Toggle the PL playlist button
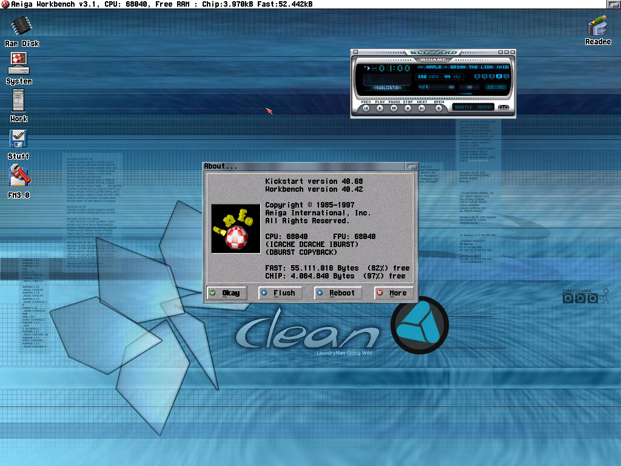 501,87
